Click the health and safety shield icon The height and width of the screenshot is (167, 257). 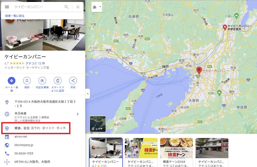tap(7, 128)
